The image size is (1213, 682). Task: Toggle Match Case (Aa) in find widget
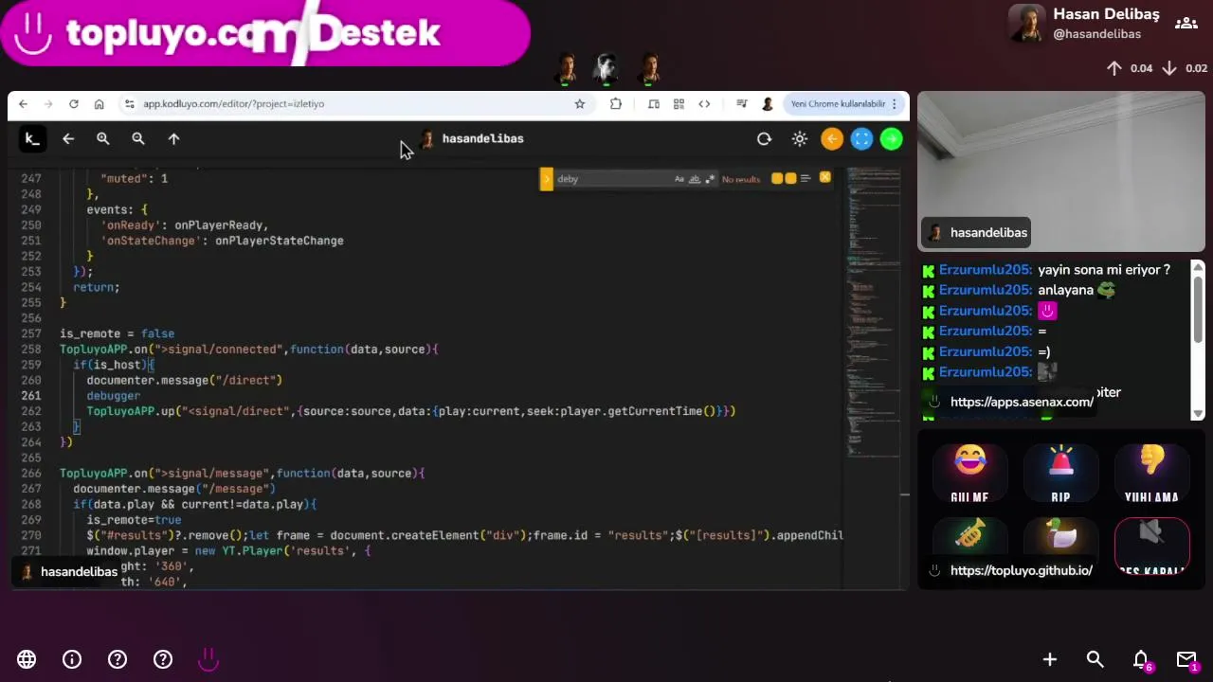pos(679,179)
